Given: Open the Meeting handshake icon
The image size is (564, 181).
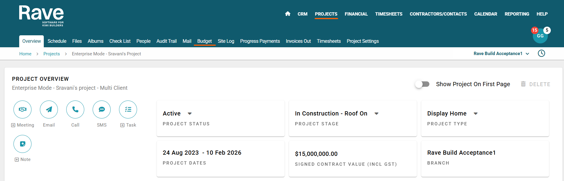Looking at the screenshot, I should click(22, 109).
